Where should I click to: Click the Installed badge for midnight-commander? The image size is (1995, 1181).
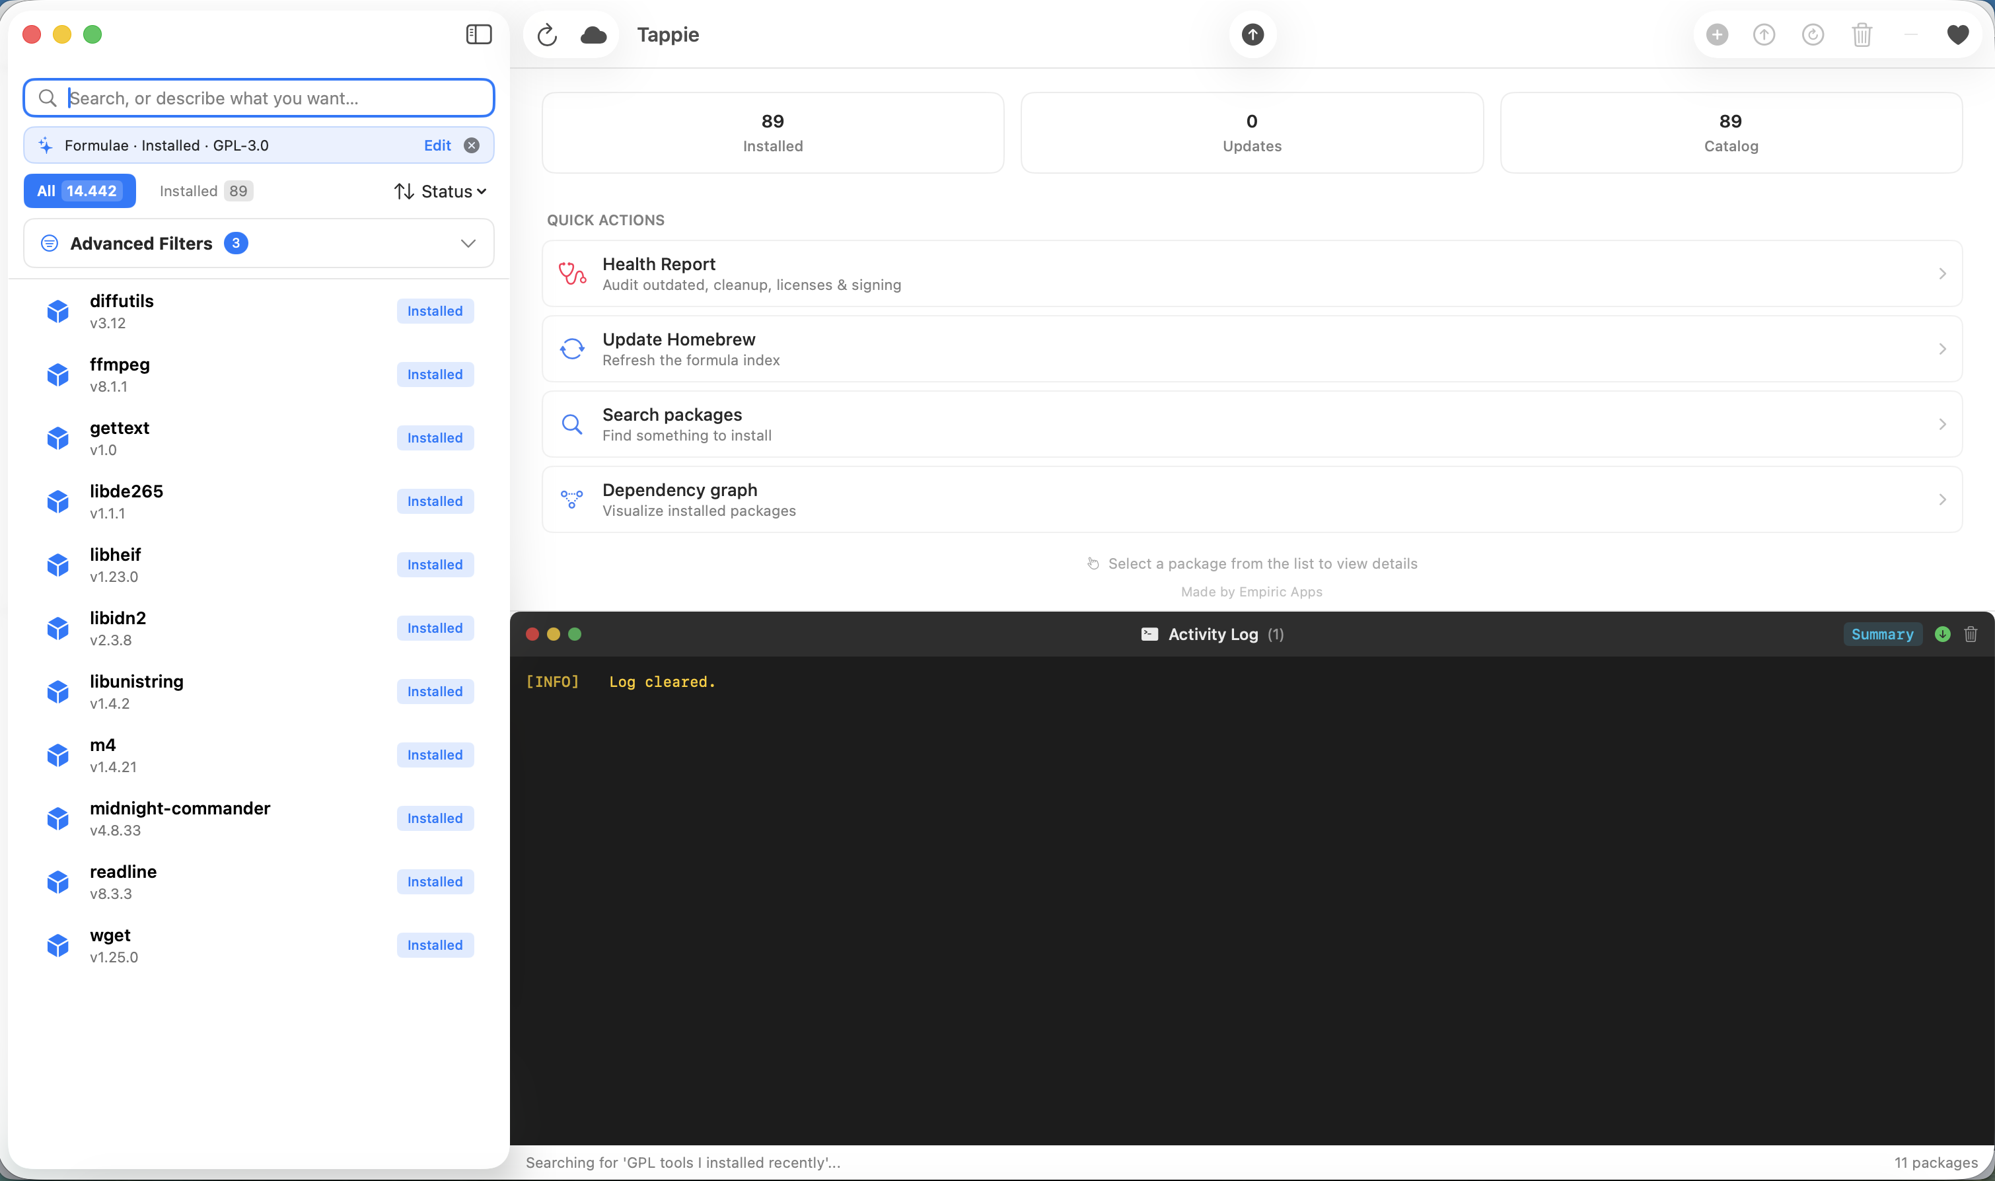[435, 818]
